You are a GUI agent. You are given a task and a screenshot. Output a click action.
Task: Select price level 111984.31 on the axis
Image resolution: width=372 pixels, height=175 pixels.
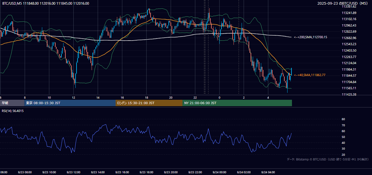pos(349,69)
